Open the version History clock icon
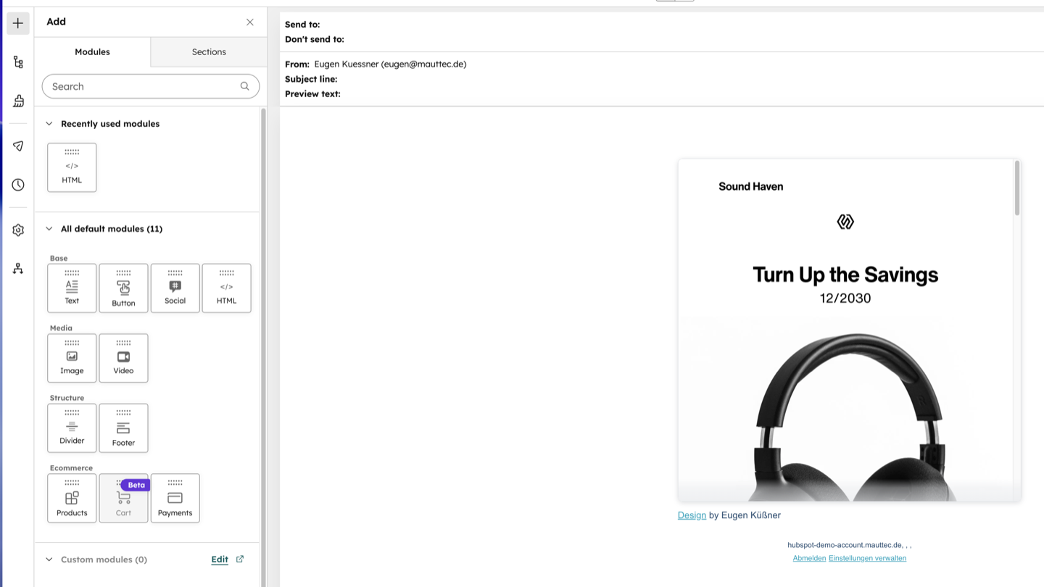 pos(17,184)
